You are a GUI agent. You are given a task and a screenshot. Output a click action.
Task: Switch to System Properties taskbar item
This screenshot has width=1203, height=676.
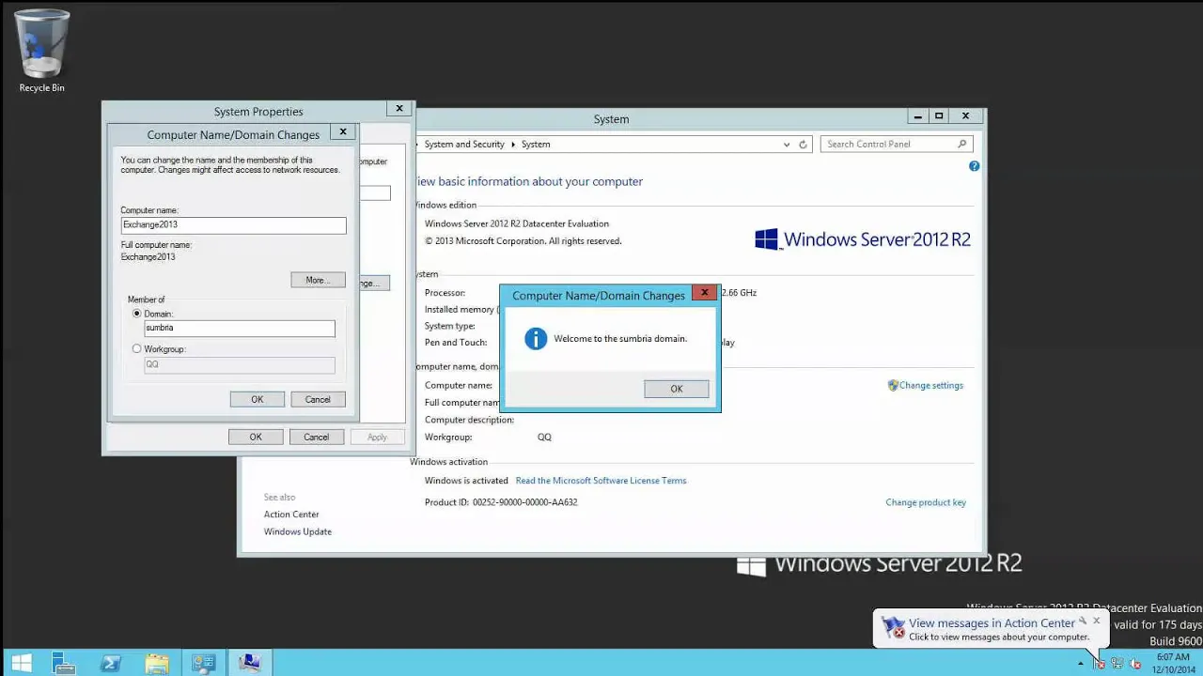pos(250,663)
